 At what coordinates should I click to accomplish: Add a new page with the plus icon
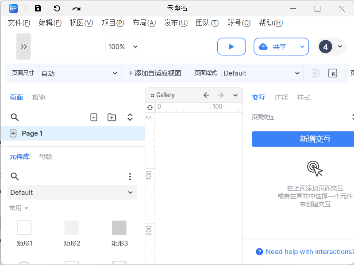click(x=94, y=117)
